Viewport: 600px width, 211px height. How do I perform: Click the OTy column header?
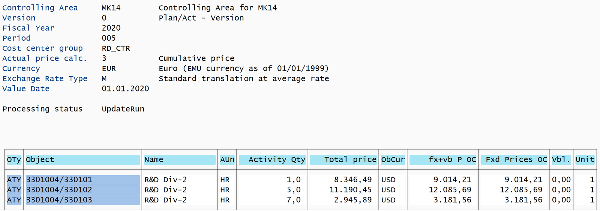[x=14, y=159]
